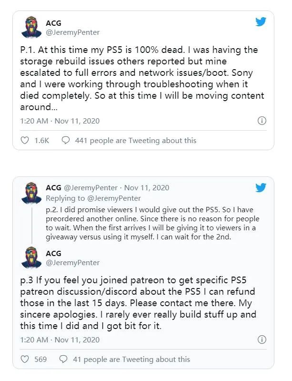Like the p.3 tweet with heart icon
The height and width of the screenshot is (381, 292).
point(26,359)
